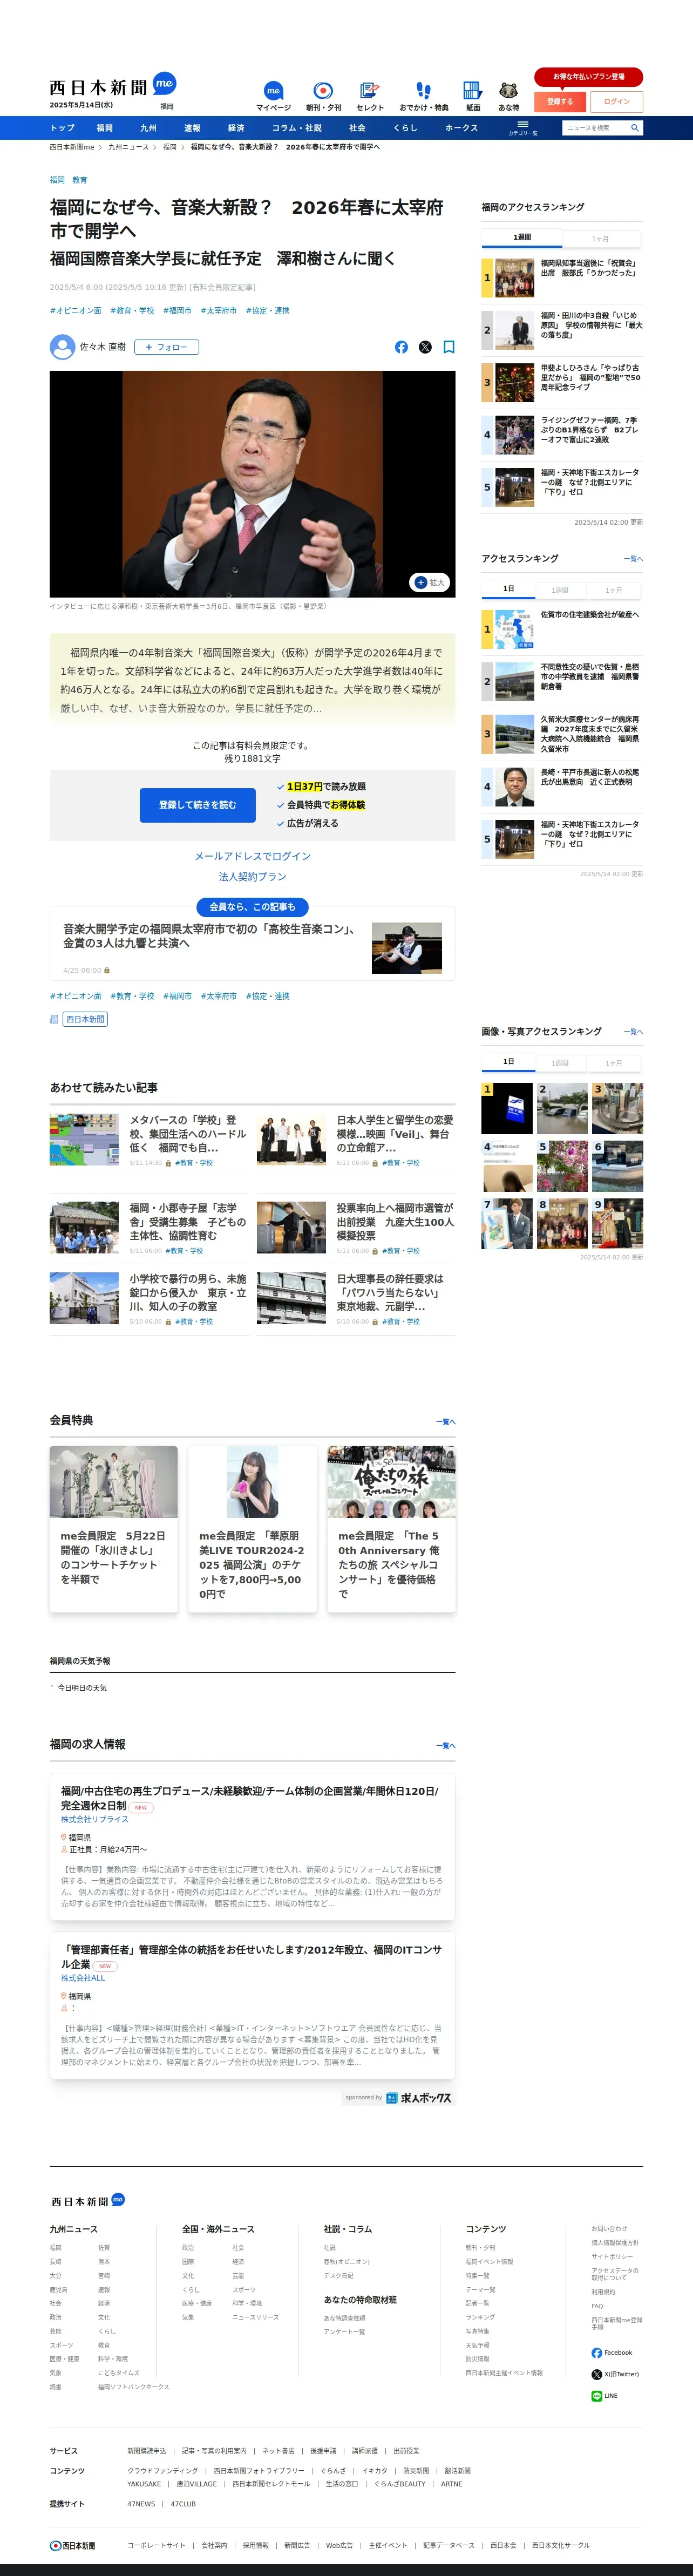Open the 朝刊・夕刊 icon
Screen dimensions: 693x2576
[323, 96]
